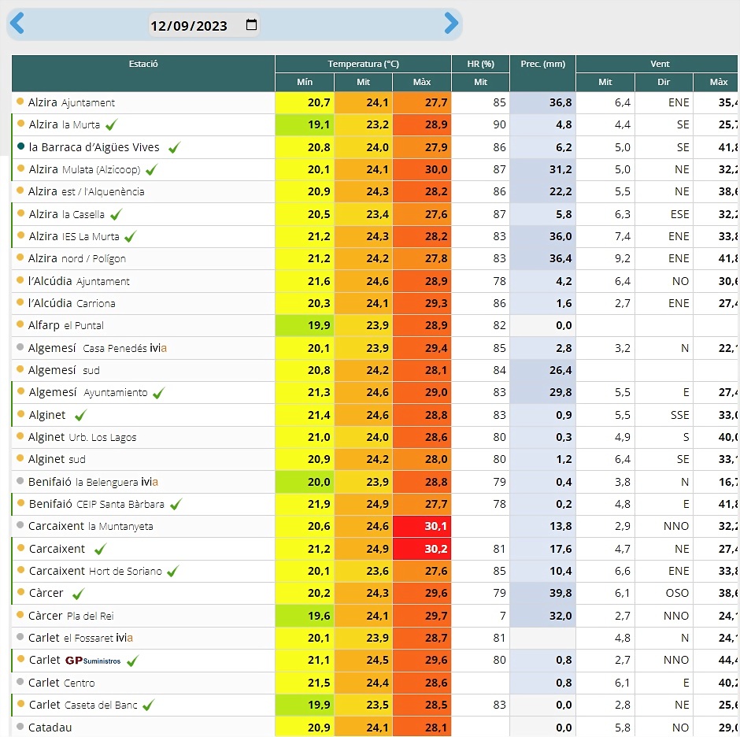Open l'Alcúdia Ajuntament station
740x737 pixels.
79,281
